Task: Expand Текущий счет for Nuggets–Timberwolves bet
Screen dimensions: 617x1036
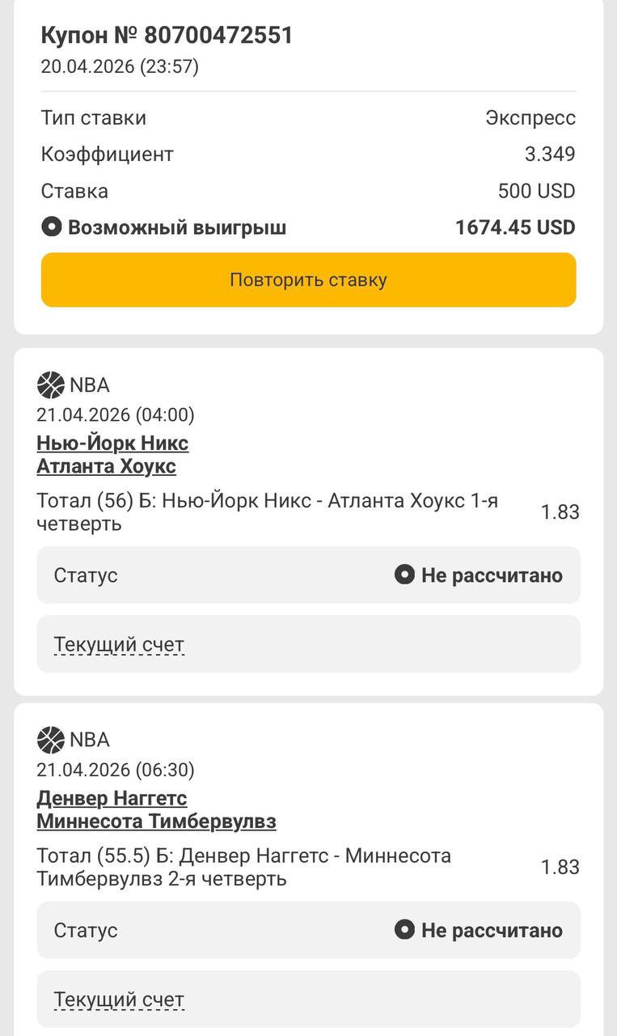Action: (x=119, y=1000)
